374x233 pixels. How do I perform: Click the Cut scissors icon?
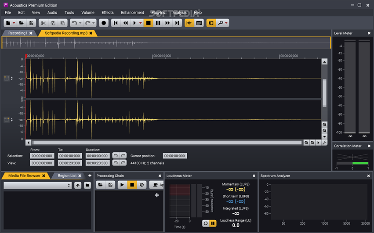point(43,23)
